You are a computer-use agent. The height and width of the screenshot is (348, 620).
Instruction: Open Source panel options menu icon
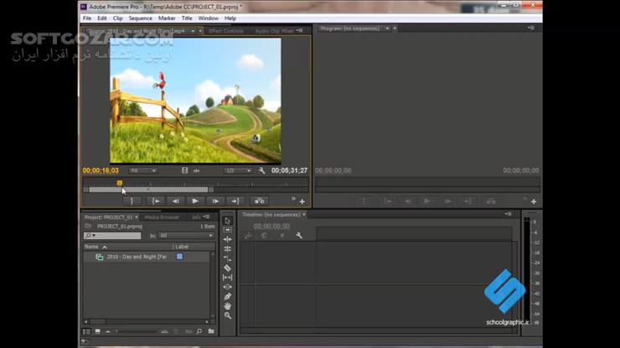coord(300,30)
